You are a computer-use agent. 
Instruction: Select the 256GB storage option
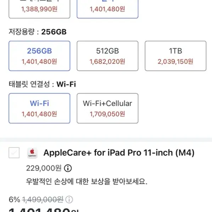pos(39,56)
